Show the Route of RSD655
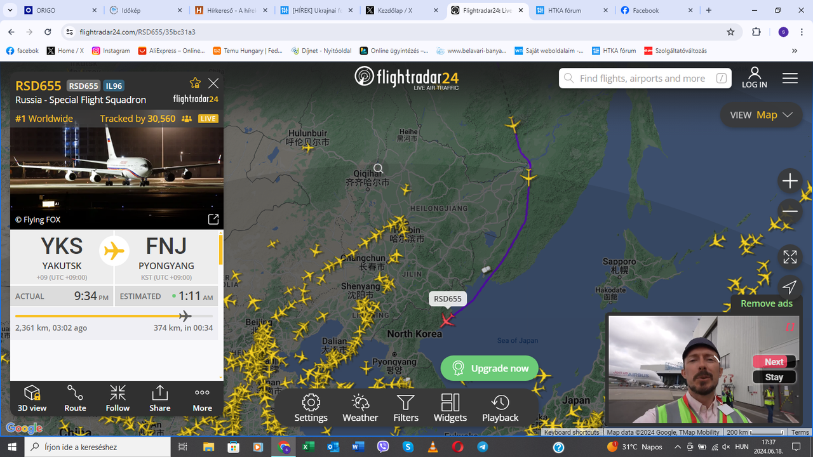This screenshot has width=813, height=457. (75, 399)
